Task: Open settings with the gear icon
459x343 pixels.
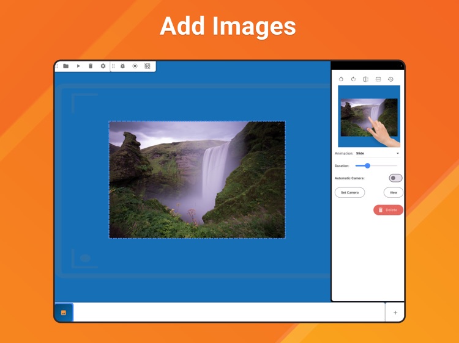Action: (x=103, y=66)
